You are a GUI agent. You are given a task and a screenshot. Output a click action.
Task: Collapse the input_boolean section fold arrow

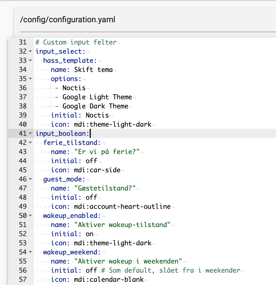click(30, 133)
